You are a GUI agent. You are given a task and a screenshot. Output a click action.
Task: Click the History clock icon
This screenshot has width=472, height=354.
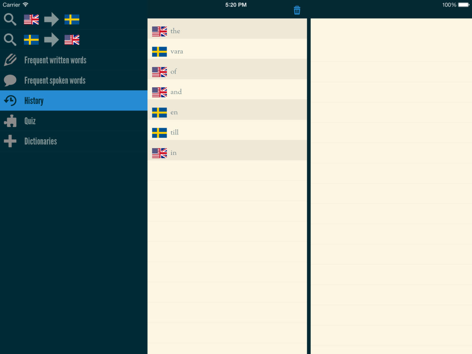click(10, 101)
